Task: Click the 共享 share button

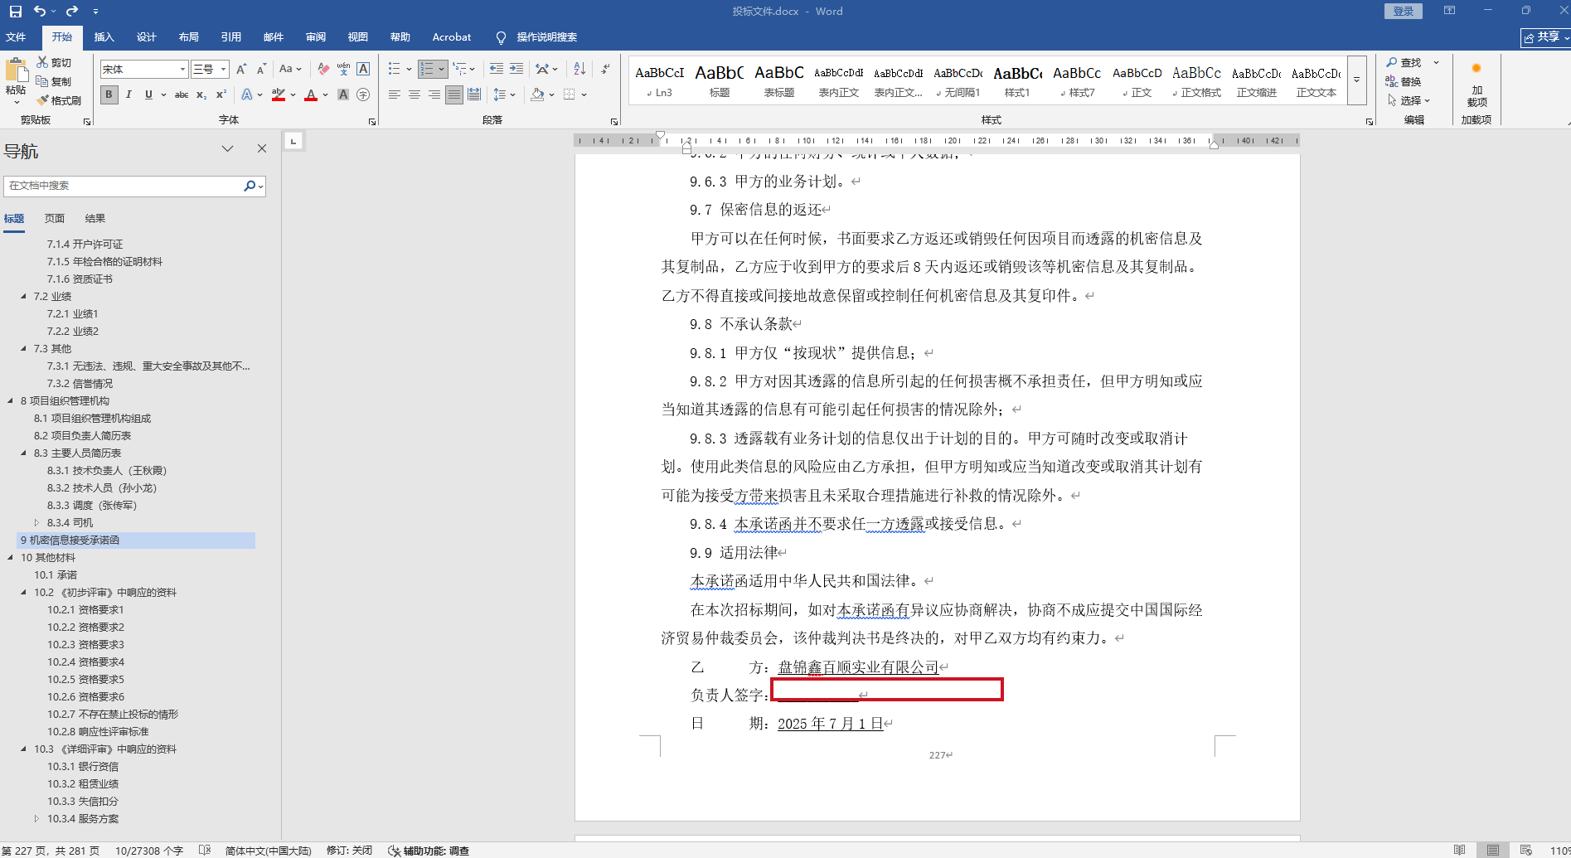Action: (x=1543, y=37)
